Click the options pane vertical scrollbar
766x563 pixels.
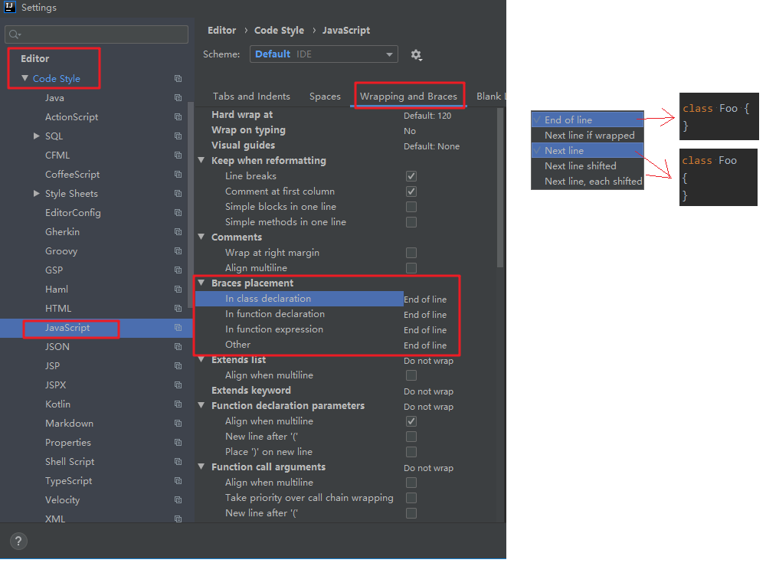coord(499,188)
